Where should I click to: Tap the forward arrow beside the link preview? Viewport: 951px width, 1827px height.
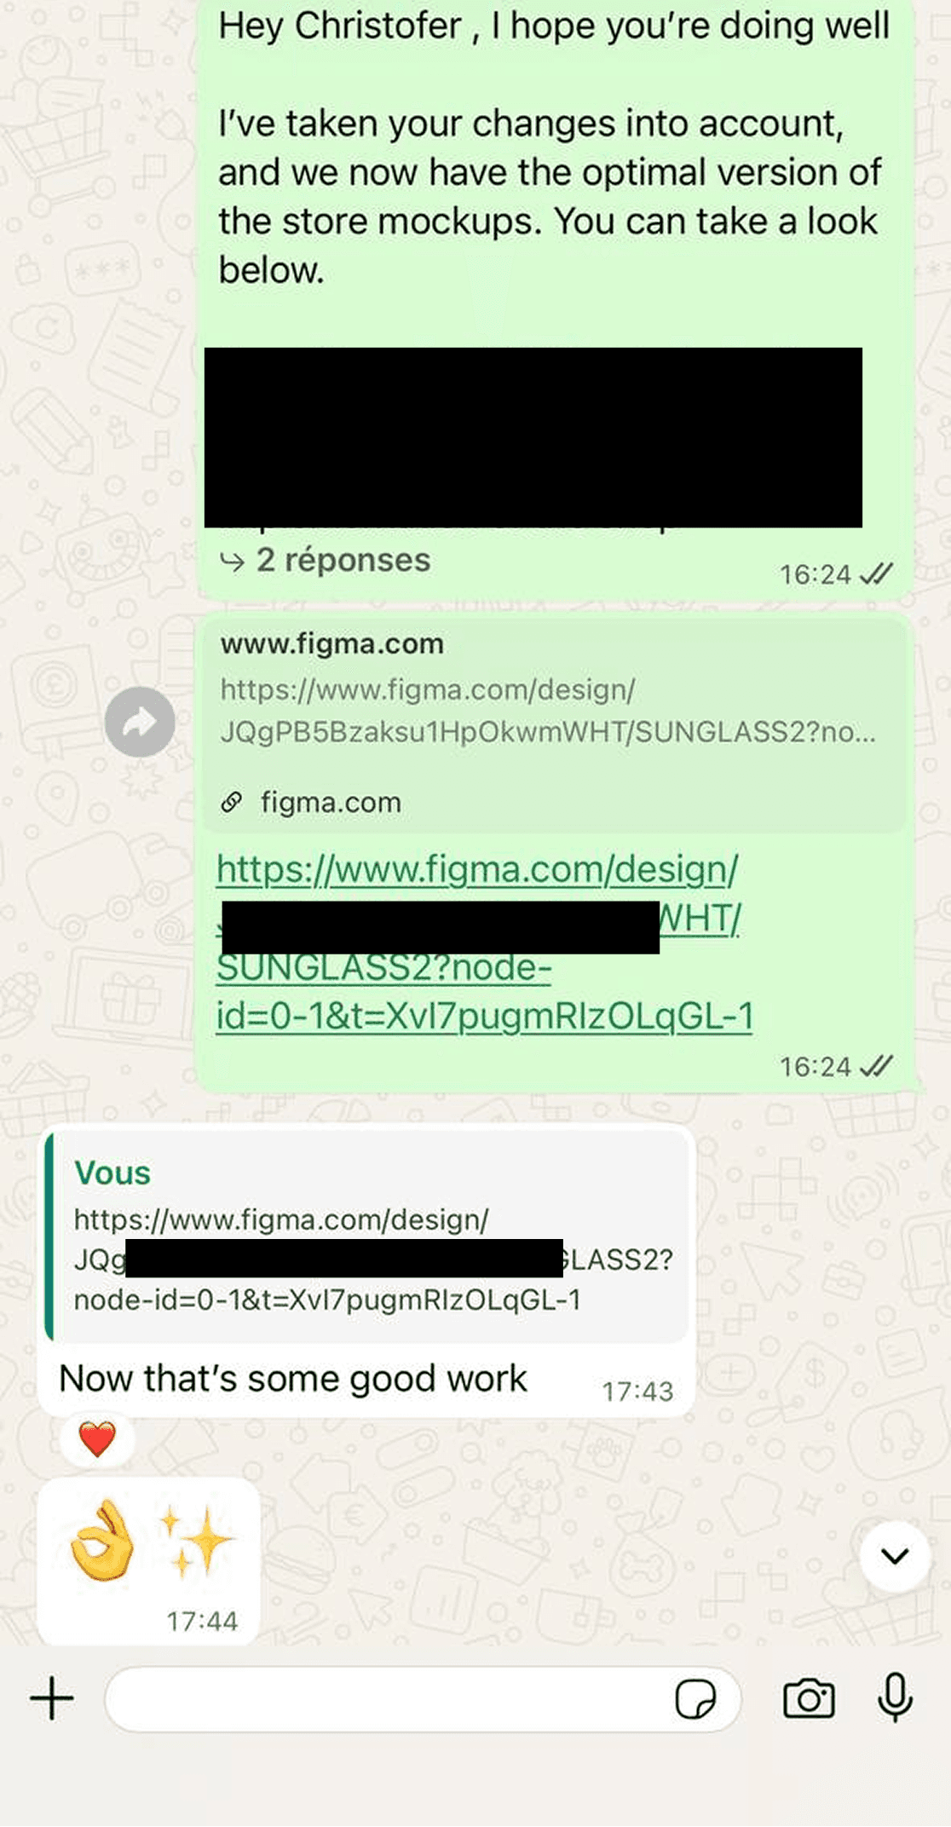[140, 722]
